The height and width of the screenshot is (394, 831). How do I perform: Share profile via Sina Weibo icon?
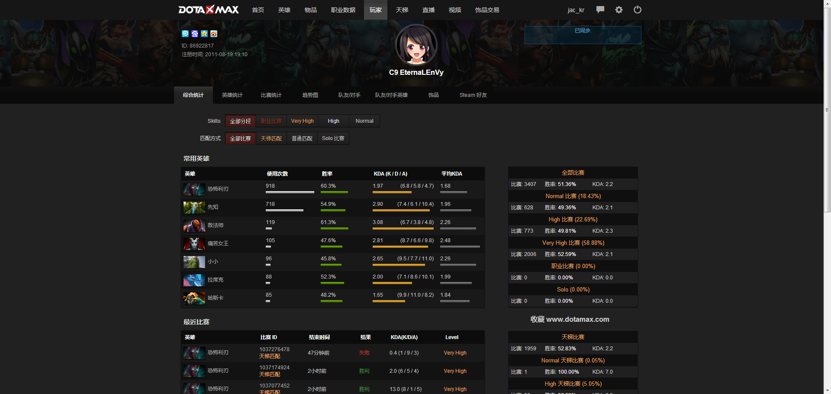[214, 34]
